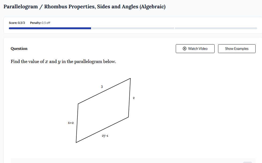Select the side labeled 2 on the diagram
Screen dimensions: 262x163
(134, 98)
